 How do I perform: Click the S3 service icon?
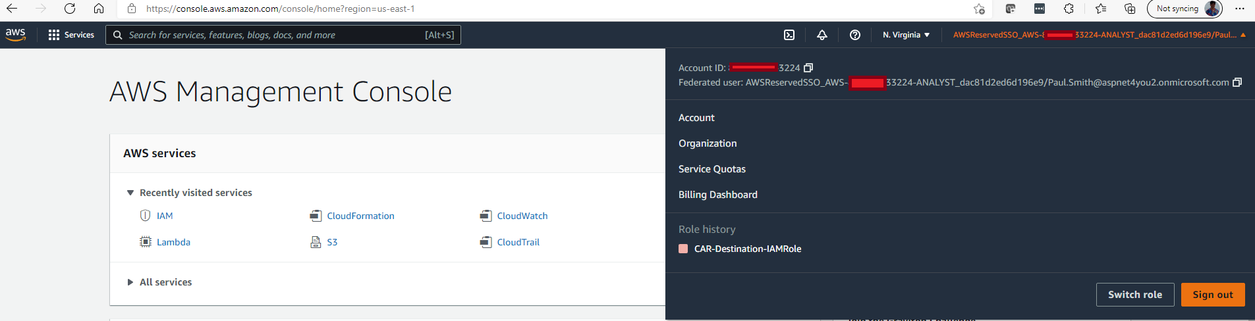tap(316, 242)
